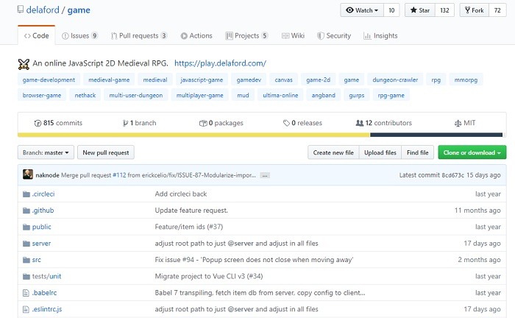Open commit 'Update feature request.'
This screenshot has height=318, width=515.
pos(191,211)
